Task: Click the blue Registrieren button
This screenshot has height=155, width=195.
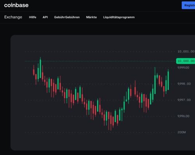Action: [188, 5]
